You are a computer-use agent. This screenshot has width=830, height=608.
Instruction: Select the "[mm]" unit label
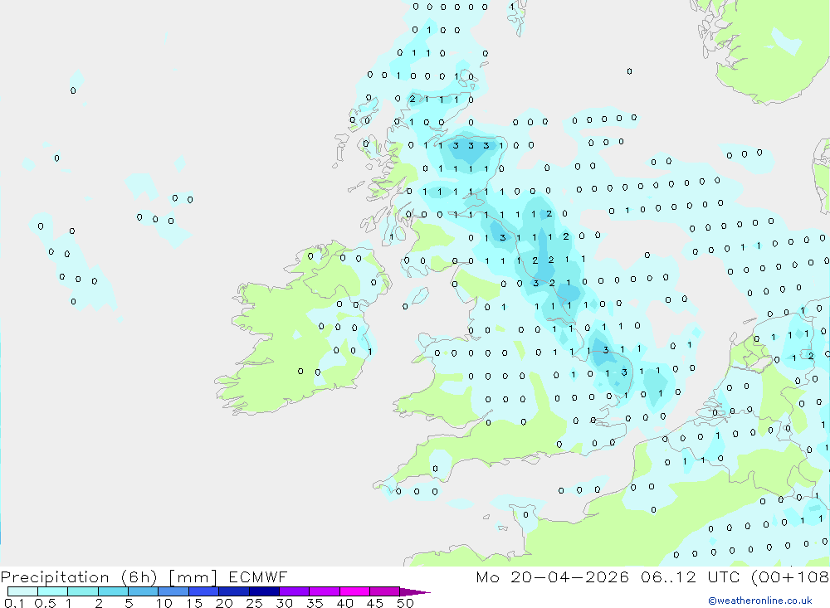pyautogui.click(x=193, y=577)
